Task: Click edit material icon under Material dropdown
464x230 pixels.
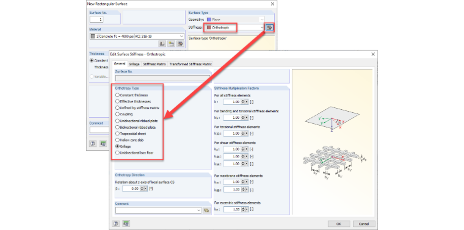Action: point(180,44)
